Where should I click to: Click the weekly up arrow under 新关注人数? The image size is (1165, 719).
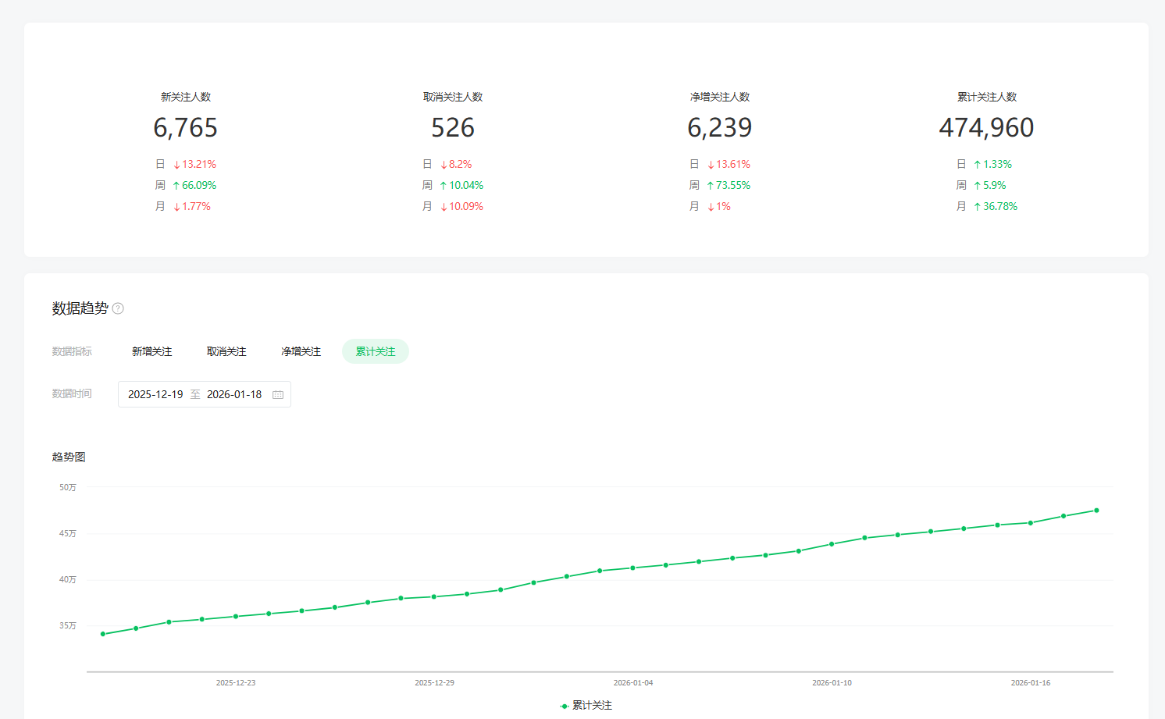coord(176,186)
